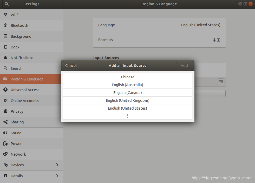This screenshot has height=183, width=255.
Task: Go to Bluetooth settings
Action: pyautogui.click(x=31, y=26)
